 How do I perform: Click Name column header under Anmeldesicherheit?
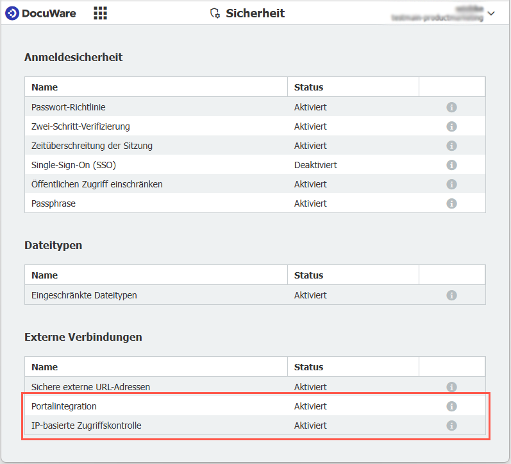(45, 87)
